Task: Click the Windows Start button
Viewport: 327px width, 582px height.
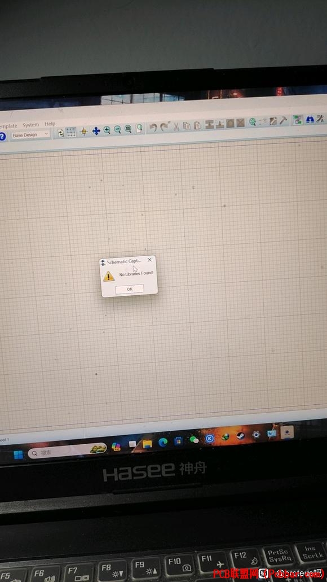Action: (x=18, y=454)
